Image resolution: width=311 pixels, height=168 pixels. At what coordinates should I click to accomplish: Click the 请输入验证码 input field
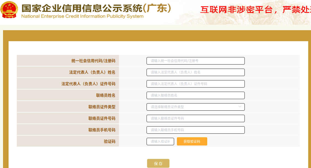click(160, 142)
